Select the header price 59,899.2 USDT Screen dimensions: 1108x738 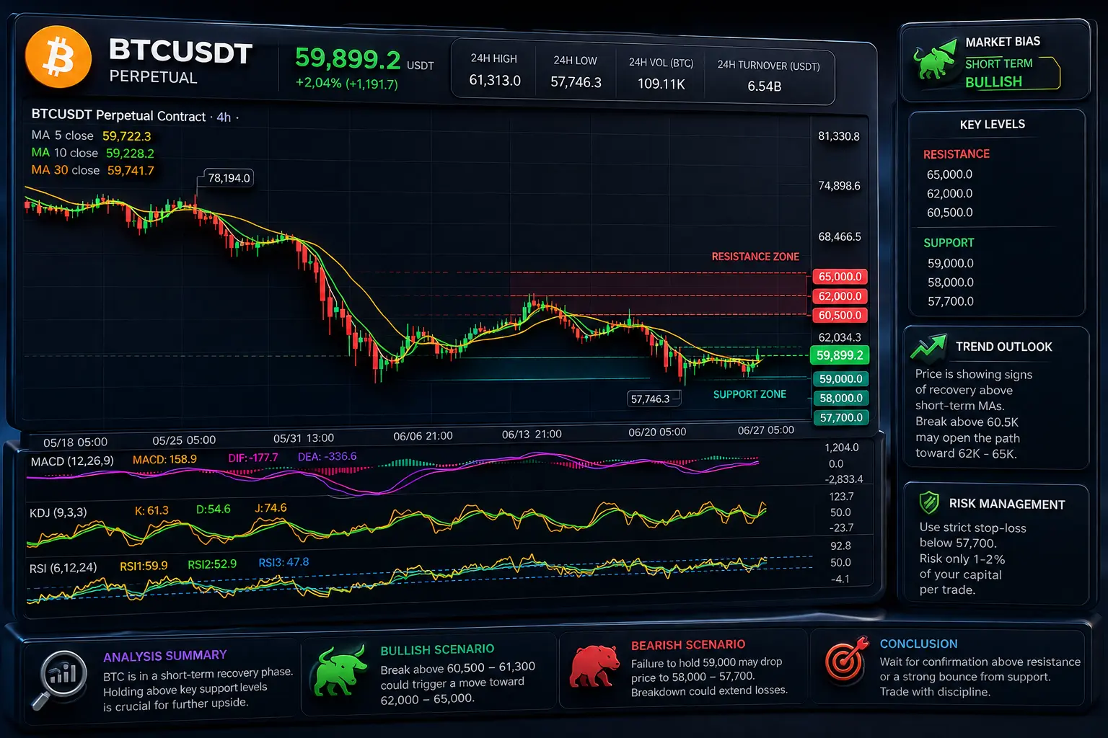(x=364, y=58)
